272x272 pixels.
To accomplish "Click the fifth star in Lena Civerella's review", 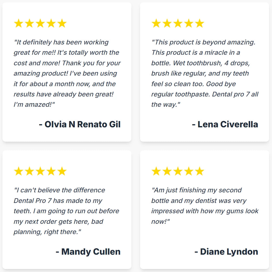I will tap(200, 24).
